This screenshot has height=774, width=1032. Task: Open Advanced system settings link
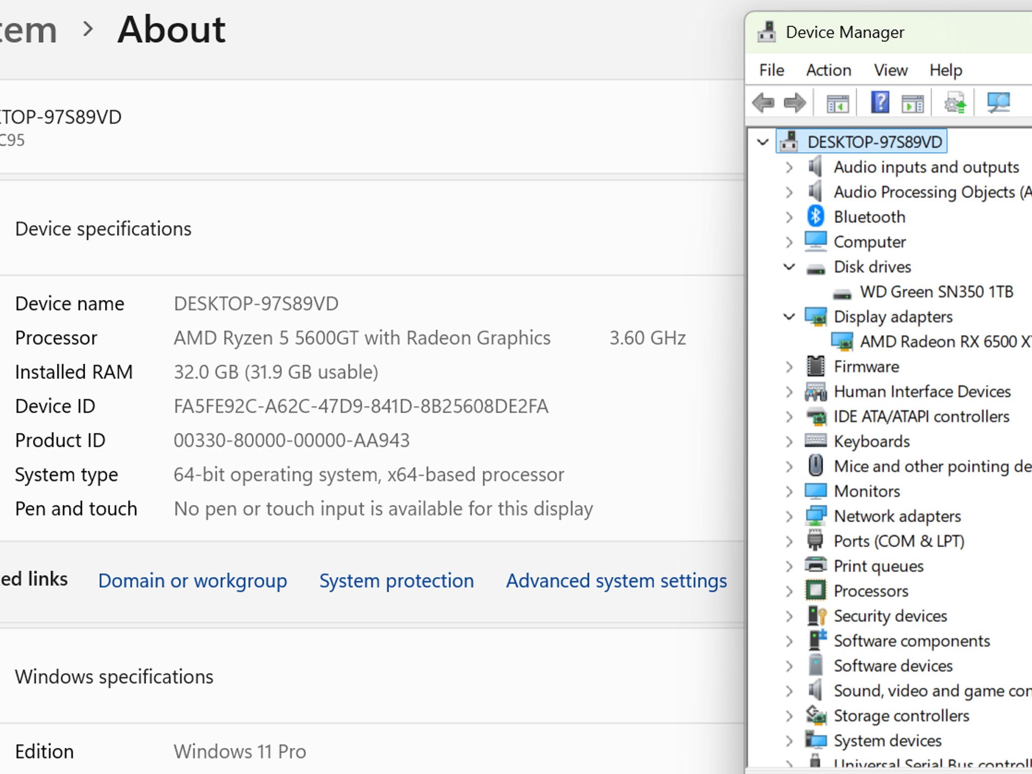click(x=616, y=580)
